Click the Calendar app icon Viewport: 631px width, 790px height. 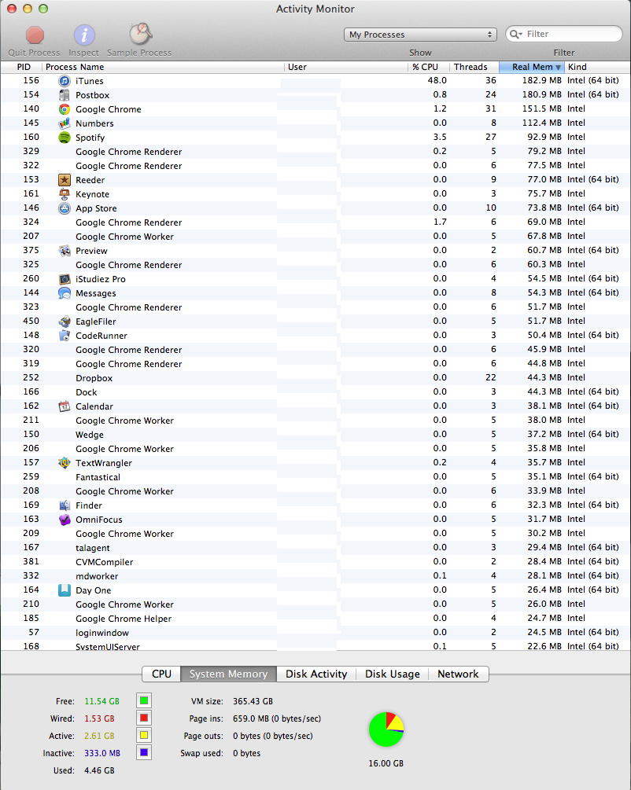64,406
